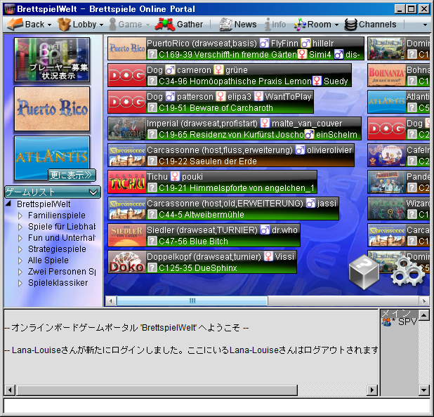This screenshot has height=417, width=434.
Task: Click player name dr.who
Action: (284, 230)
